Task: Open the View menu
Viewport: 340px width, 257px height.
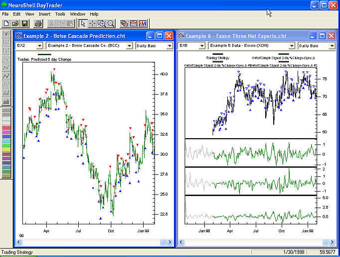Action: (x=29, y=14)
